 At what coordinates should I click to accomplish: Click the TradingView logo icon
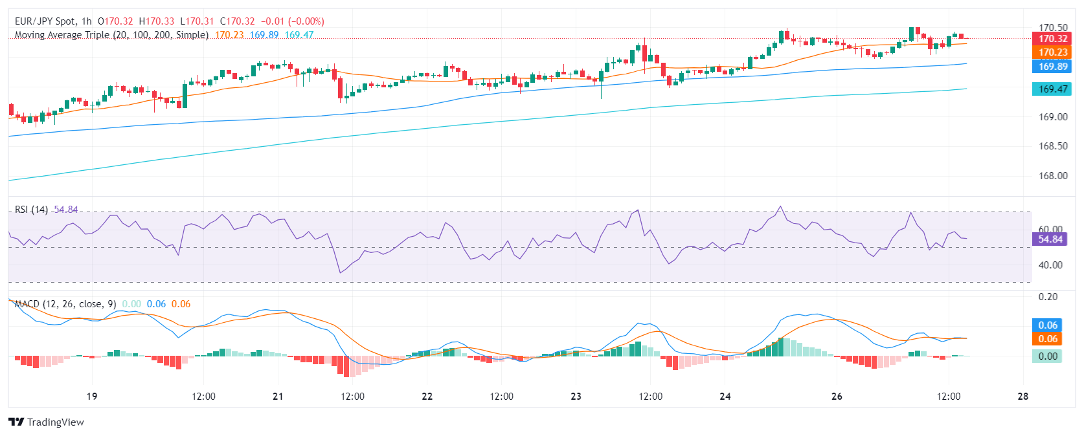[x=16, y=422]
